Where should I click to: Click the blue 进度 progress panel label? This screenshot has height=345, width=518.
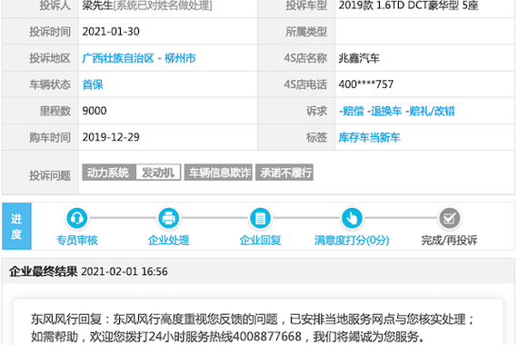tap(16, 226)
